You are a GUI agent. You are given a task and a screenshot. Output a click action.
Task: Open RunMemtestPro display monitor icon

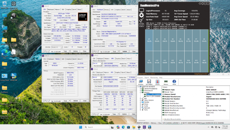[x=142, y=10]
